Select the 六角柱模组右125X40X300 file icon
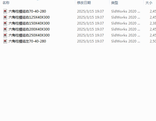The image size is (156, 121). pyautogui.click(x=5, y=17)
